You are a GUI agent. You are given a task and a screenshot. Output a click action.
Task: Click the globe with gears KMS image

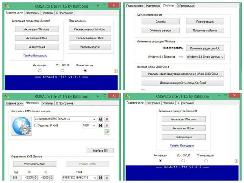point(22,126)
